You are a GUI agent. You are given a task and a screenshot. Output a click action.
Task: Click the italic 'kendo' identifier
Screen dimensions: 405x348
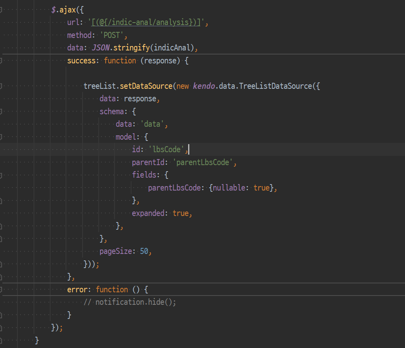pos(204,86)
